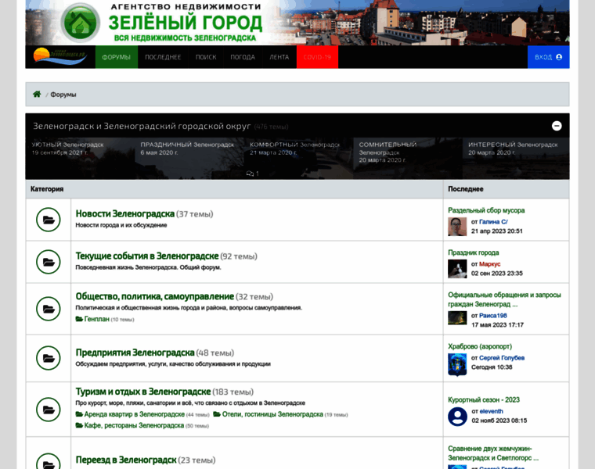Open the ЛЕНТА menu item
The height and width of the screenshot is (469, 595).
[x=279, y=57]
